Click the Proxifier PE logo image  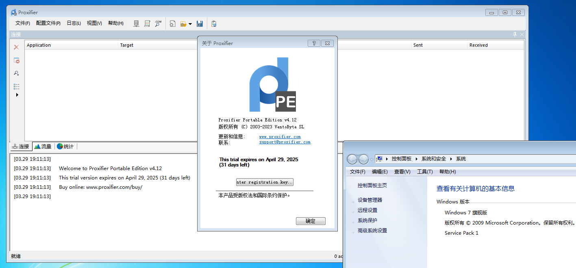tap(272, 84)
